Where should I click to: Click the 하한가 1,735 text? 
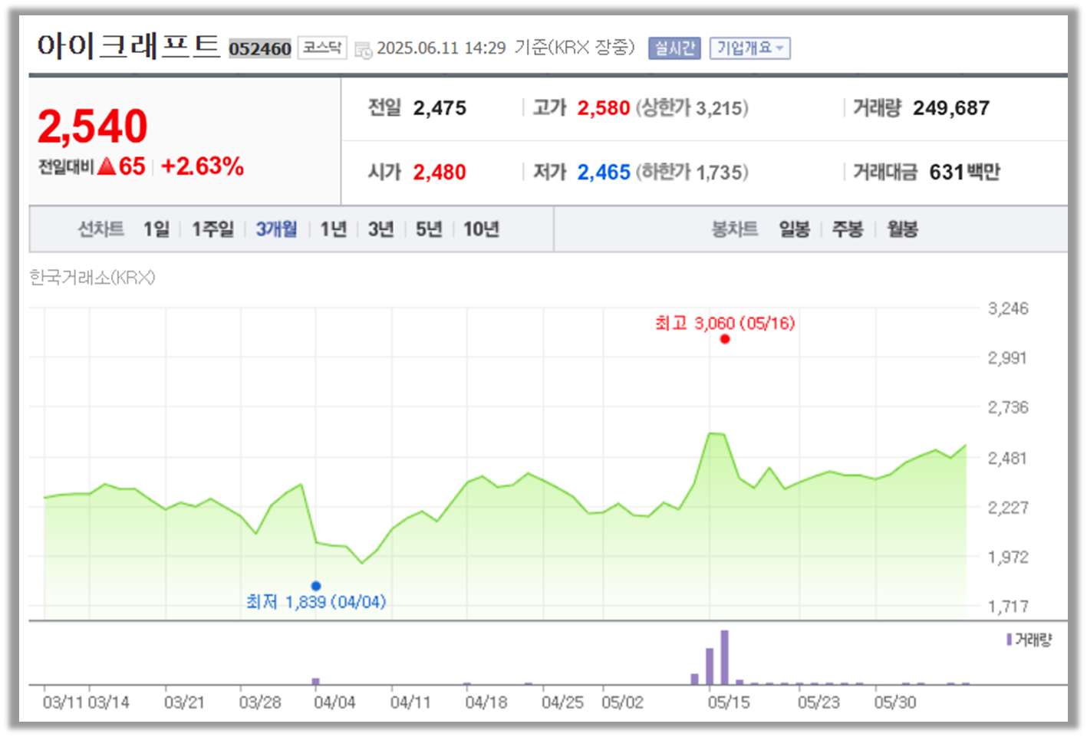pyautogui.click(x=692, y=172)
